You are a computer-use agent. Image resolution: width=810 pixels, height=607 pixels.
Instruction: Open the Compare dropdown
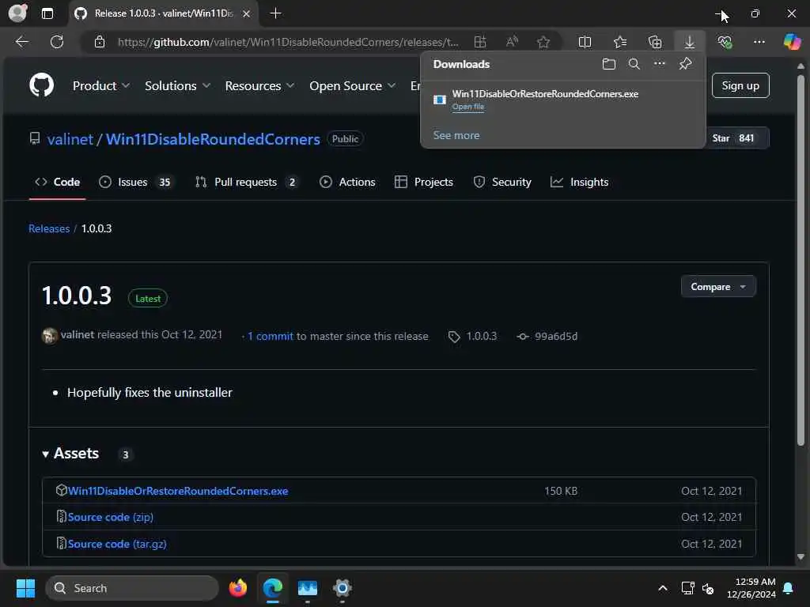pos(718,286)
